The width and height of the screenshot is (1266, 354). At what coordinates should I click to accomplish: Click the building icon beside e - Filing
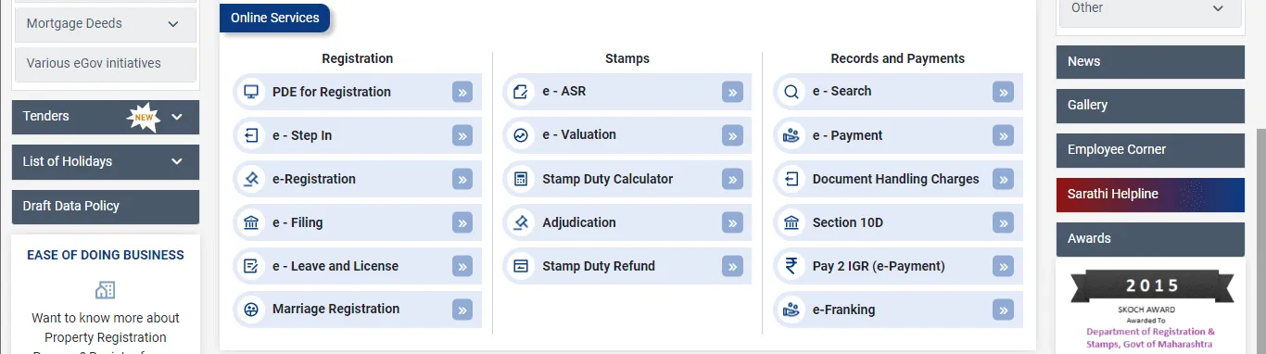[250, 222]
